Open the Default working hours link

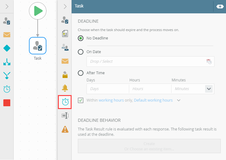[153, 100]
